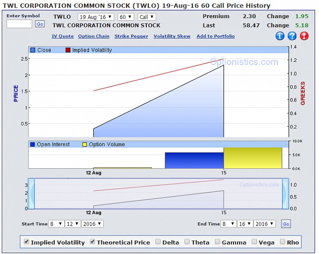The image size is (319, 254).
Task: Toggle the Theoretical Price checkbox
Action: click(x=93, y=242)
